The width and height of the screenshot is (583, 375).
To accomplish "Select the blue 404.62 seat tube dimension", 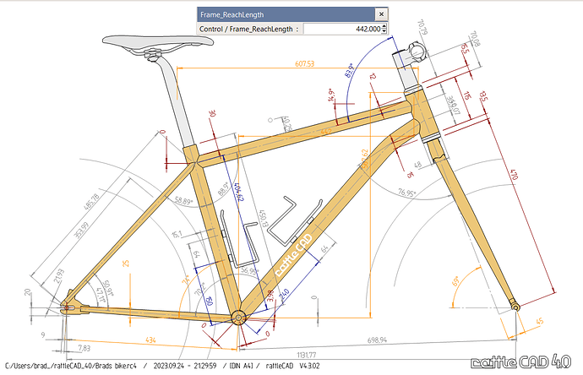I will (x=238, y=192).
